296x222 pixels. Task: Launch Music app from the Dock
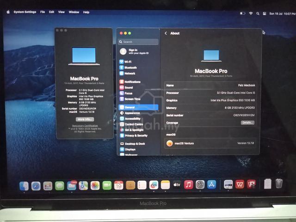point(188,185)
